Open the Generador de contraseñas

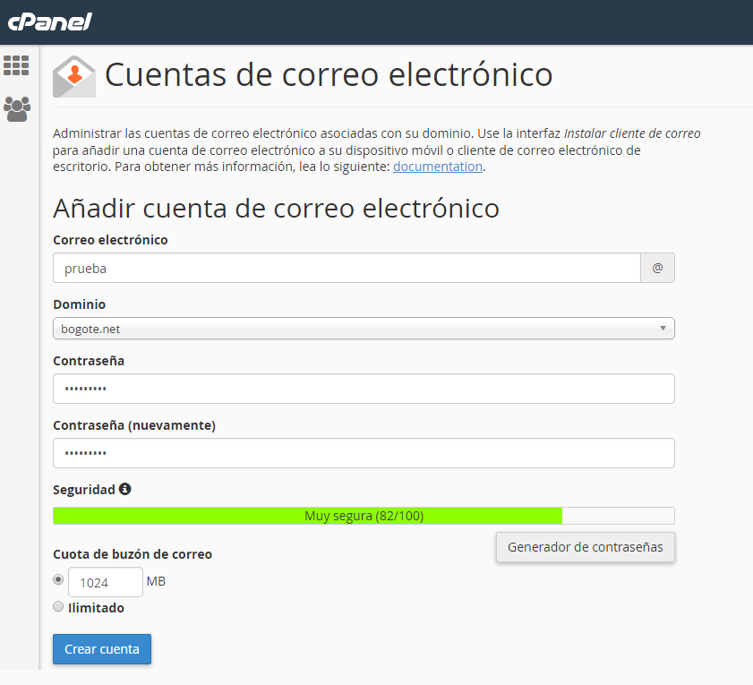click(x=585, y=547)
